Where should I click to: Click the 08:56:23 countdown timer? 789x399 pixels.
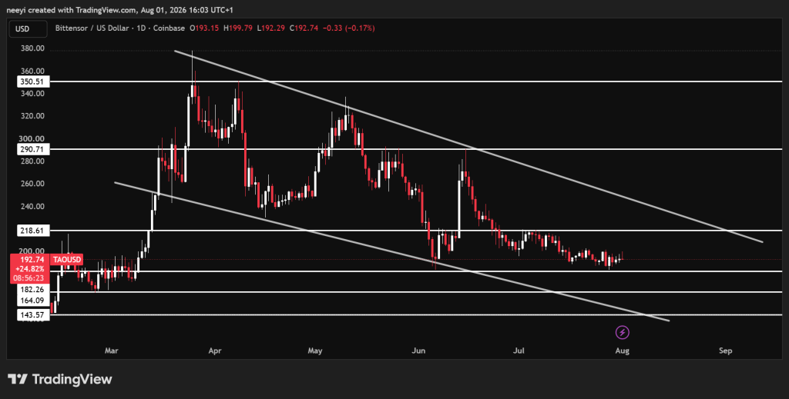coord(30,278)
